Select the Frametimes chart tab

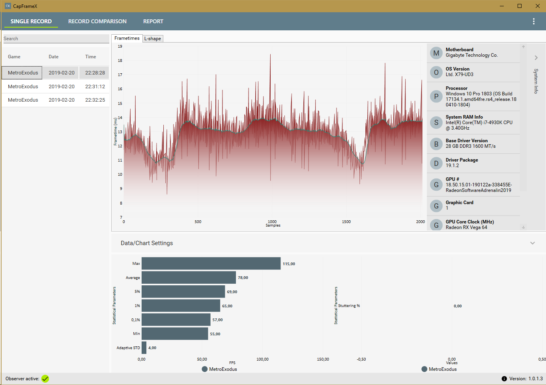click(x=127, y=38)
